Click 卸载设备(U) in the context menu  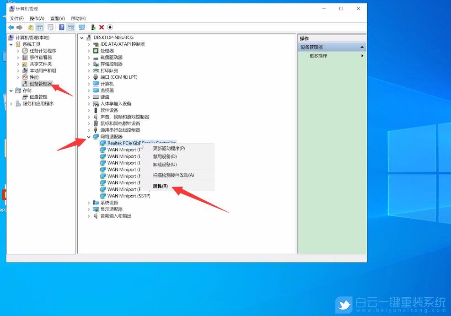coord(166,165)
